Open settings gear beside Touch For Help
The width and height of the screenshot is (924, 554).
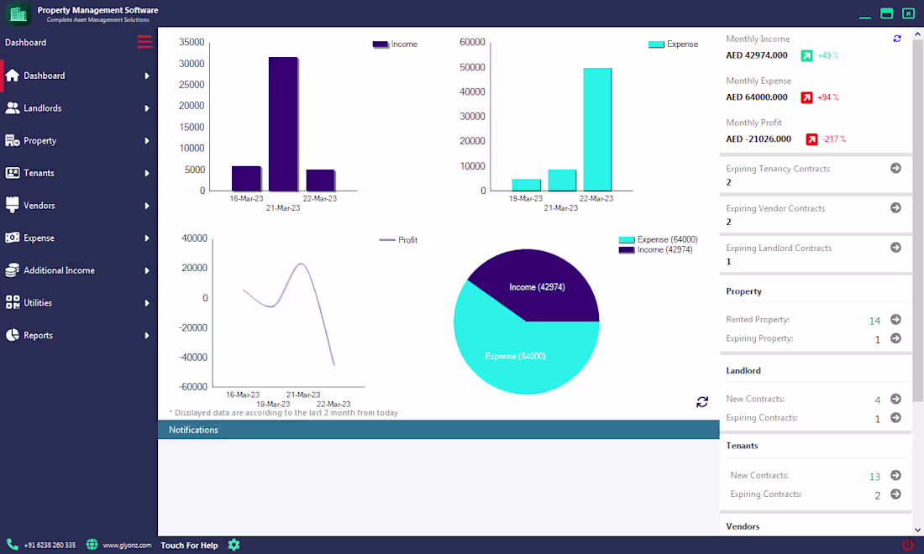pyautogui.click(x=234, y=545)
